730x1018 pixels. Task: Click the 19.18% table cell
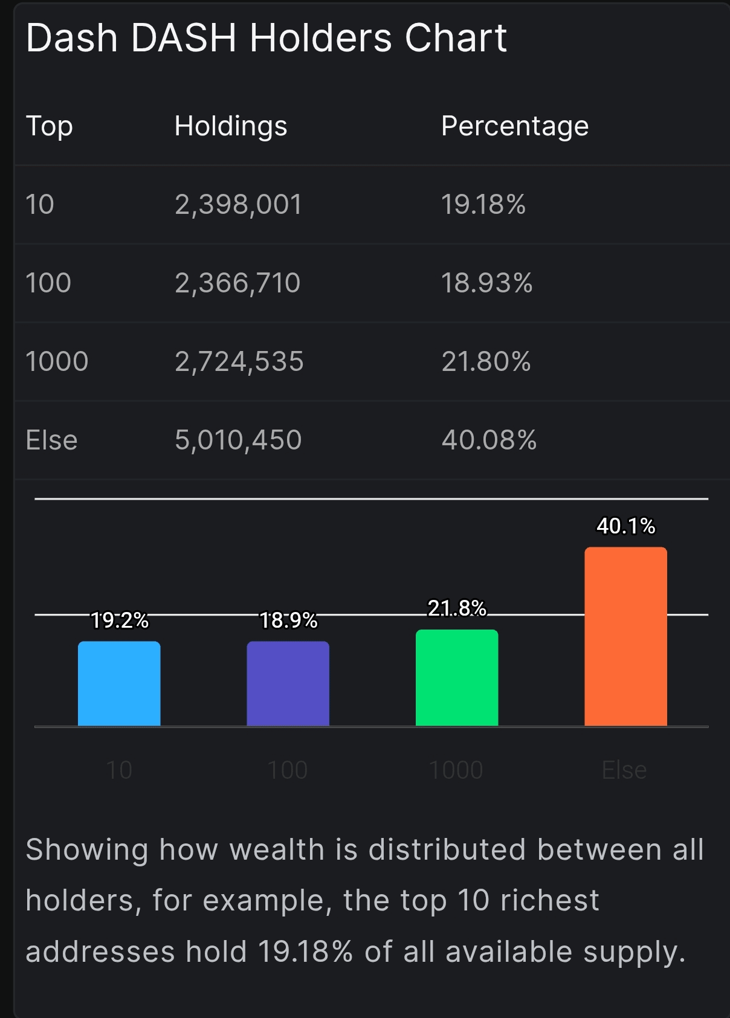pyautogui.click(x=483, y=205)
